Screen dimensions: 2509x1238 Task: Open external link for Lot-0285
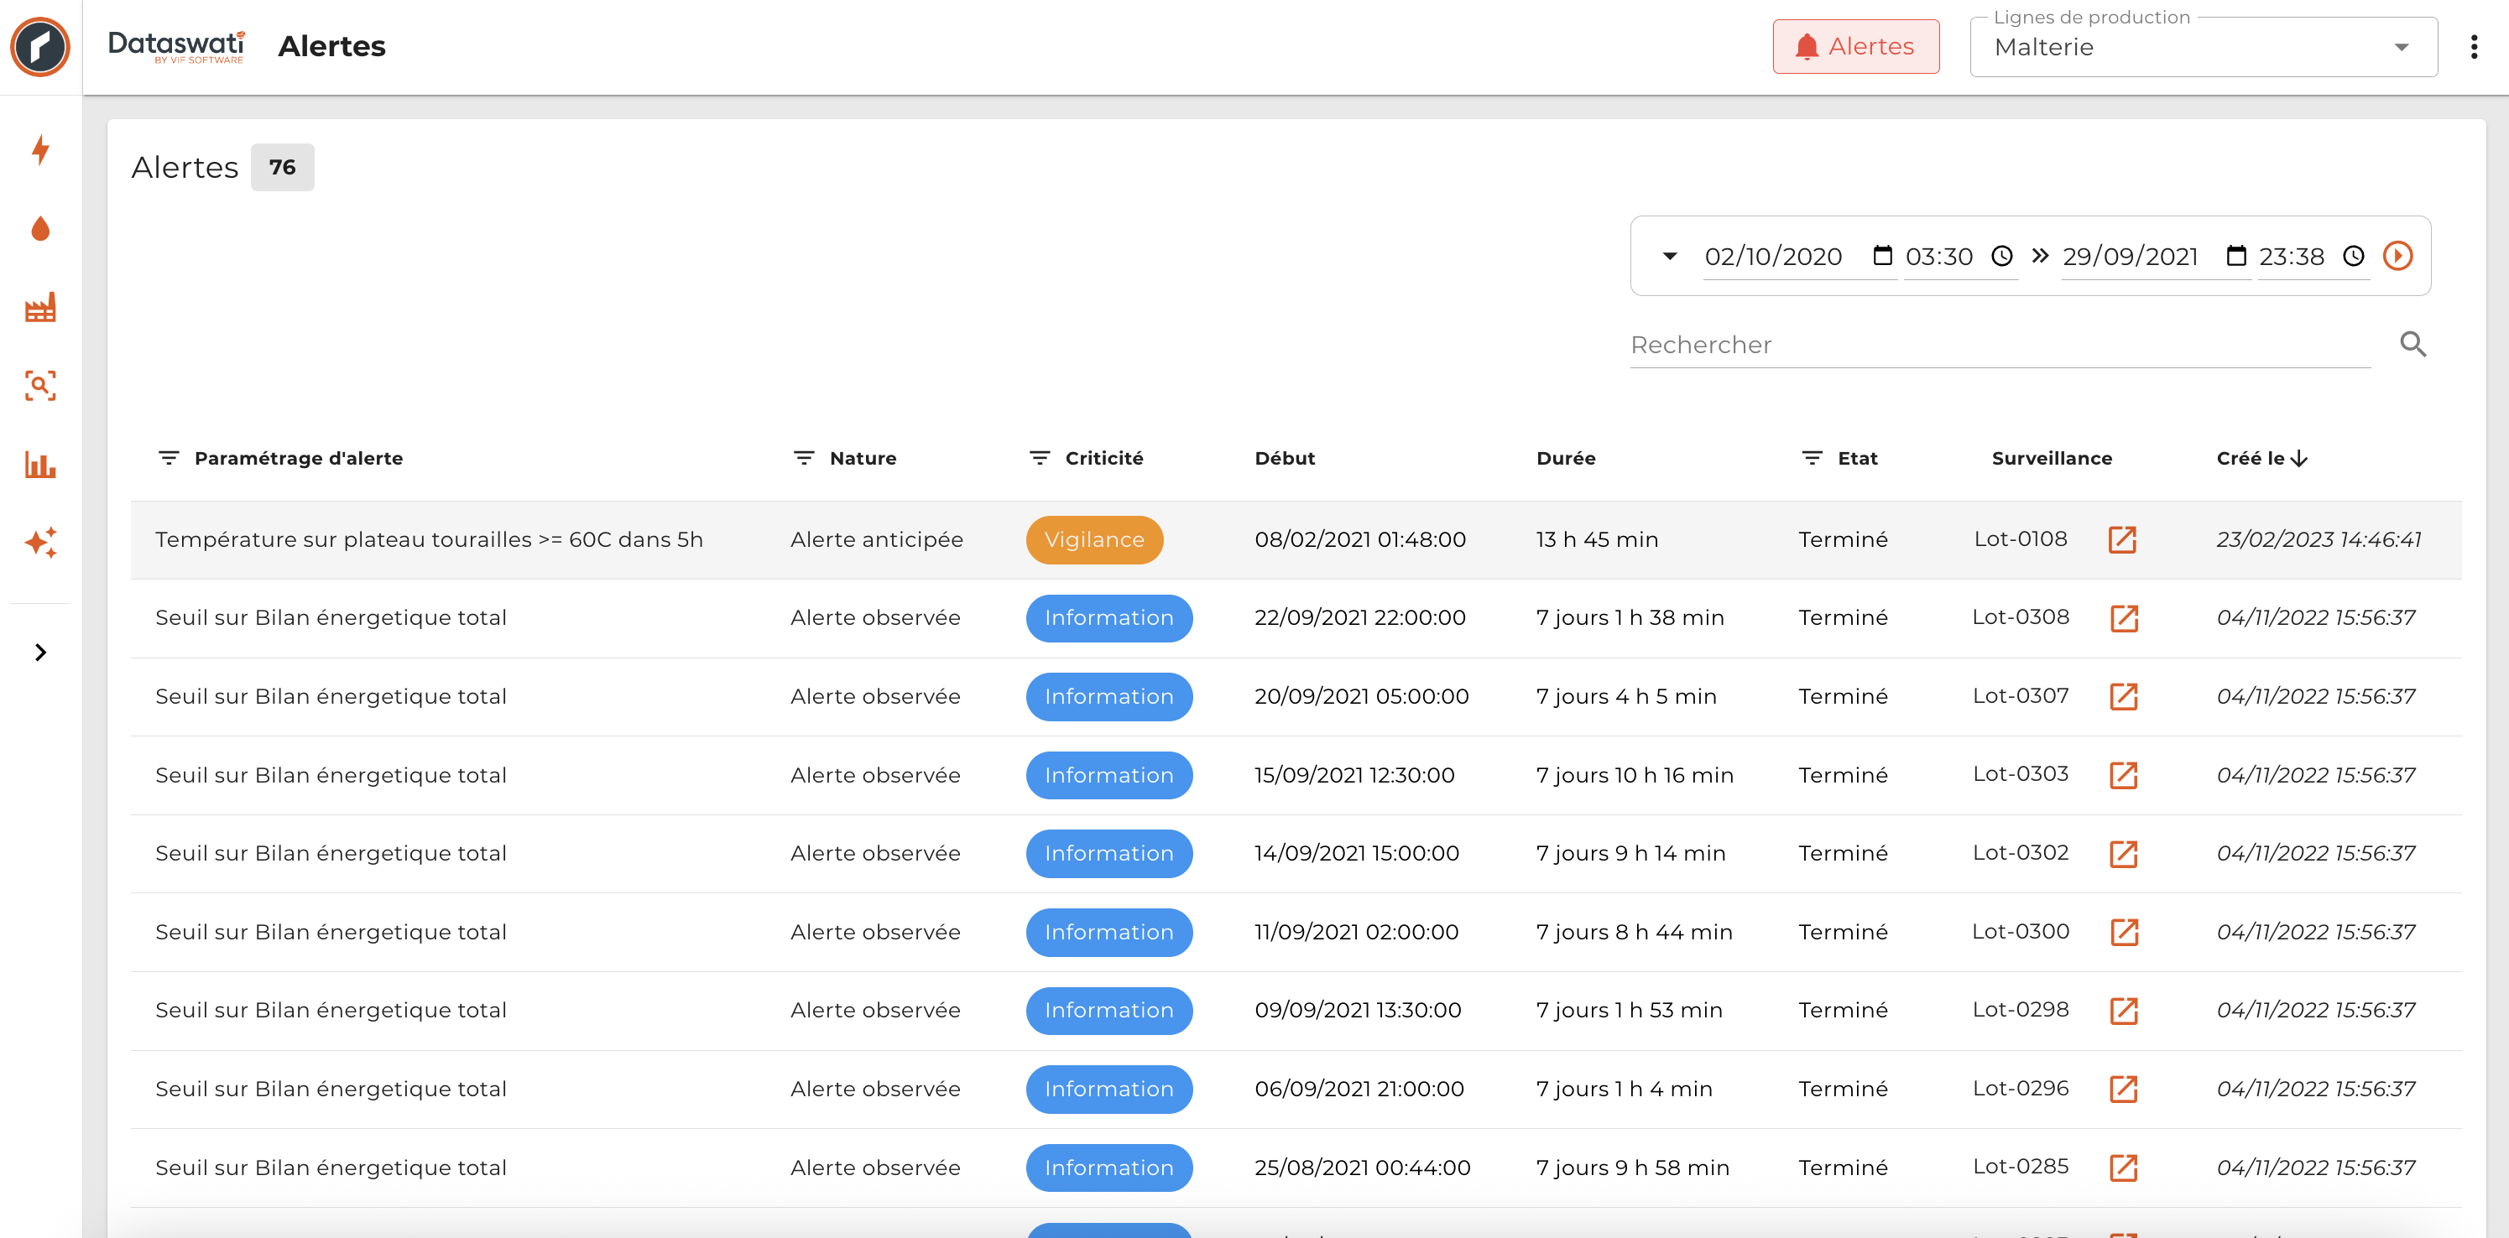coord(2123,1168)
